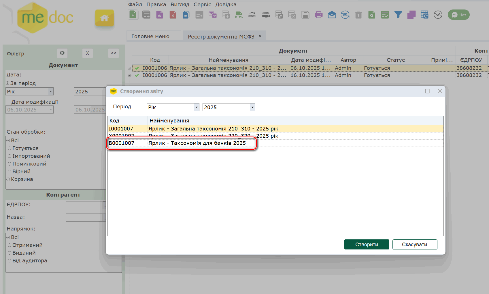The width and height of the screenshot is (489, 294).
Task: Open the Сервіс menu
Action: [x=202, y=5]
